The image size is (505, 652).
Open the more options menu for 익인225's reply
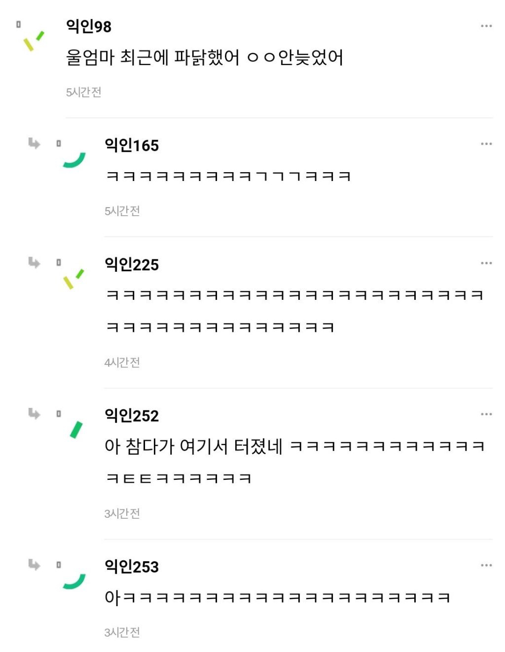click(x=486, y=263)
